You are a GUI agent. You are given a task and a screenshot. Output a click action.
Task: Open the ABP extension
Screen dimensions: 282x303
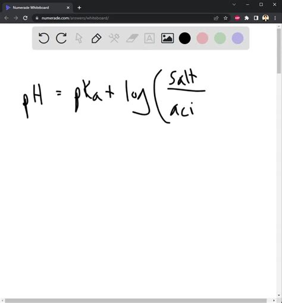tap(237, 18)
